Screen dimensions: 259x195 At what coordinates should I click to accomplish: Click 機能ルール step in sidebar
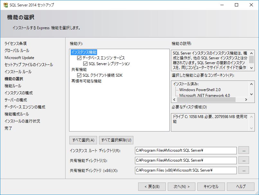coord(13,86)
